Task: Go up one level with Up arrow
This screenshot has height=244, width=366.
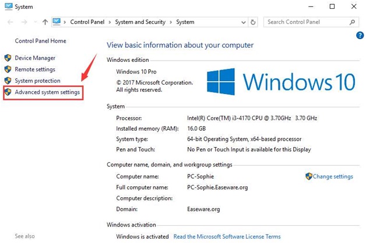Action: (45, 22)
